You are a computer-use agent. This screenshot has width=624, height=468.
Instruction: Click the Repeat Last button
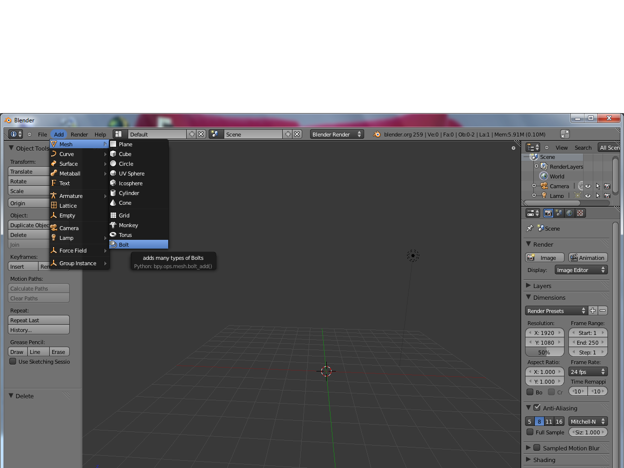tap(39, 320)
